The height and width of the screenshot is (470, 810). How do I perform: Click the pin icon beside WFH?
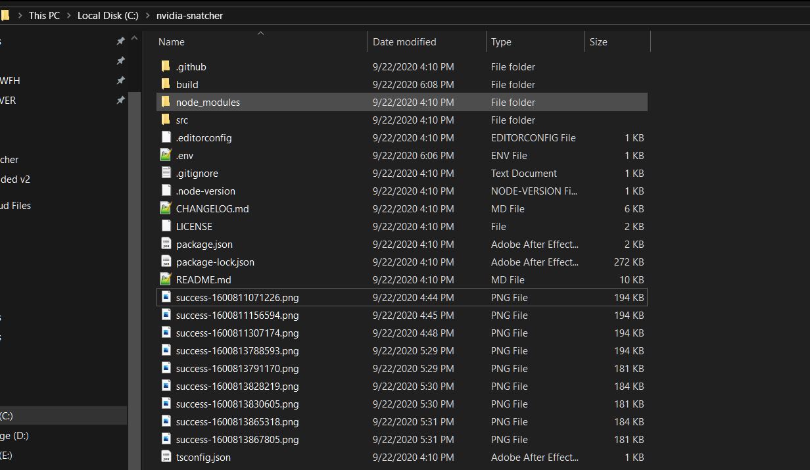120,80
